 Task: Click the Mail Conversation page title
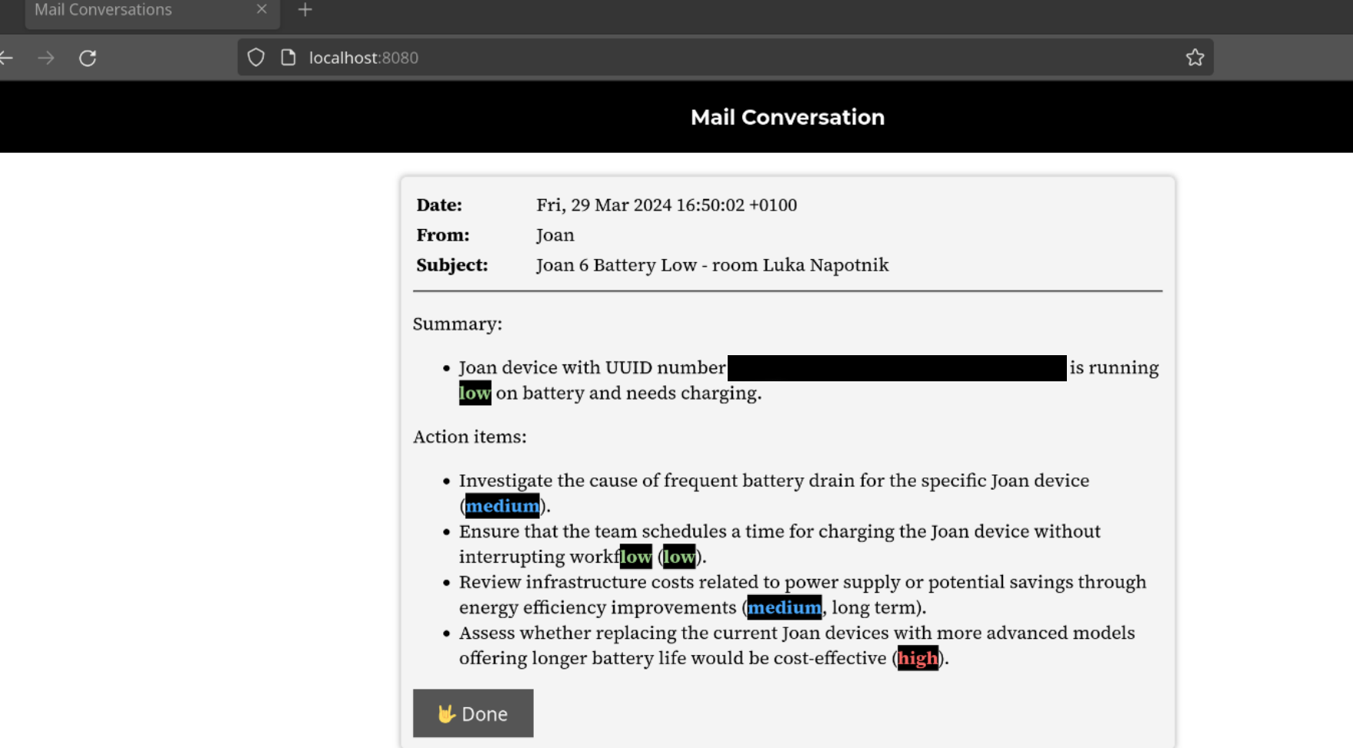pyautogui.click(x=787, y=118)
